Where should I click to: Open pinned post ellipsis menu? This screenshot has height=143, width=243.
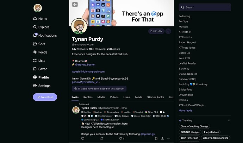coord(169,138)
